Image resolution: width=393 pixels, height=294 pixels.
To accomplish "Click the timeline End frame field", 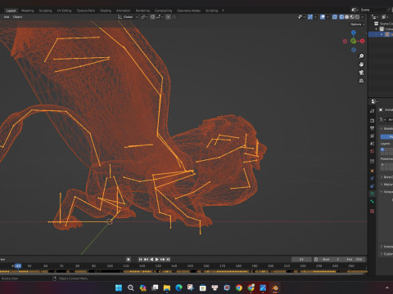I will tap(355, 259).
